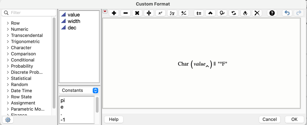Click the Subtract (minus) operator button
Screen dimensions: 307x125
[125, 13]
